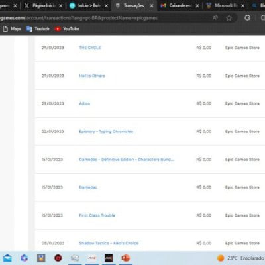Open the Traduzir bookmark
265x265 pixels.
click(38, 29)
